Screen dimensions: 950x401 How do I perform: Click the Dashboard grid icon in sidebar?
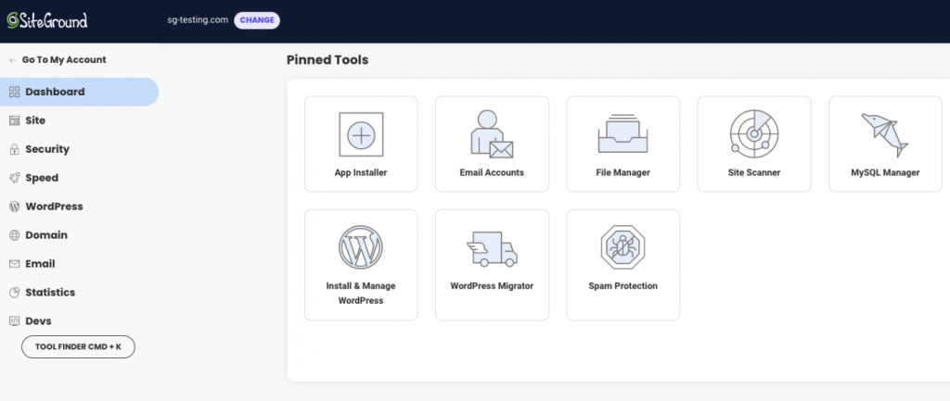click(15, 92)
